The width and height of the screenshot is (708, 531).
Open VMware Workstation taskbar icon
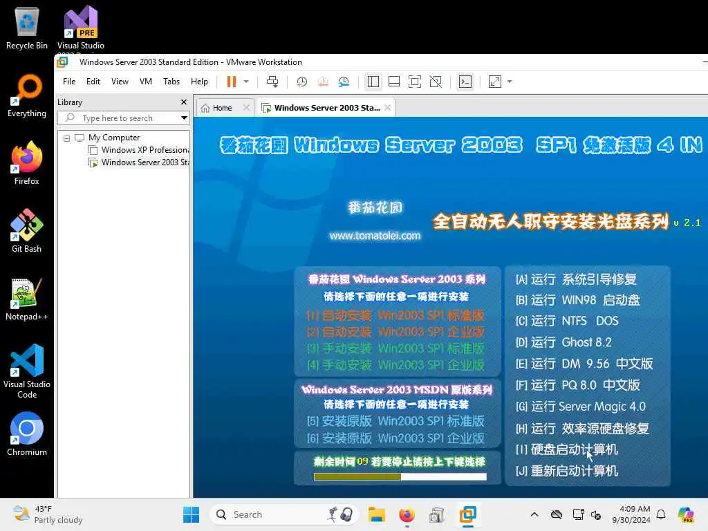point(468,514)
